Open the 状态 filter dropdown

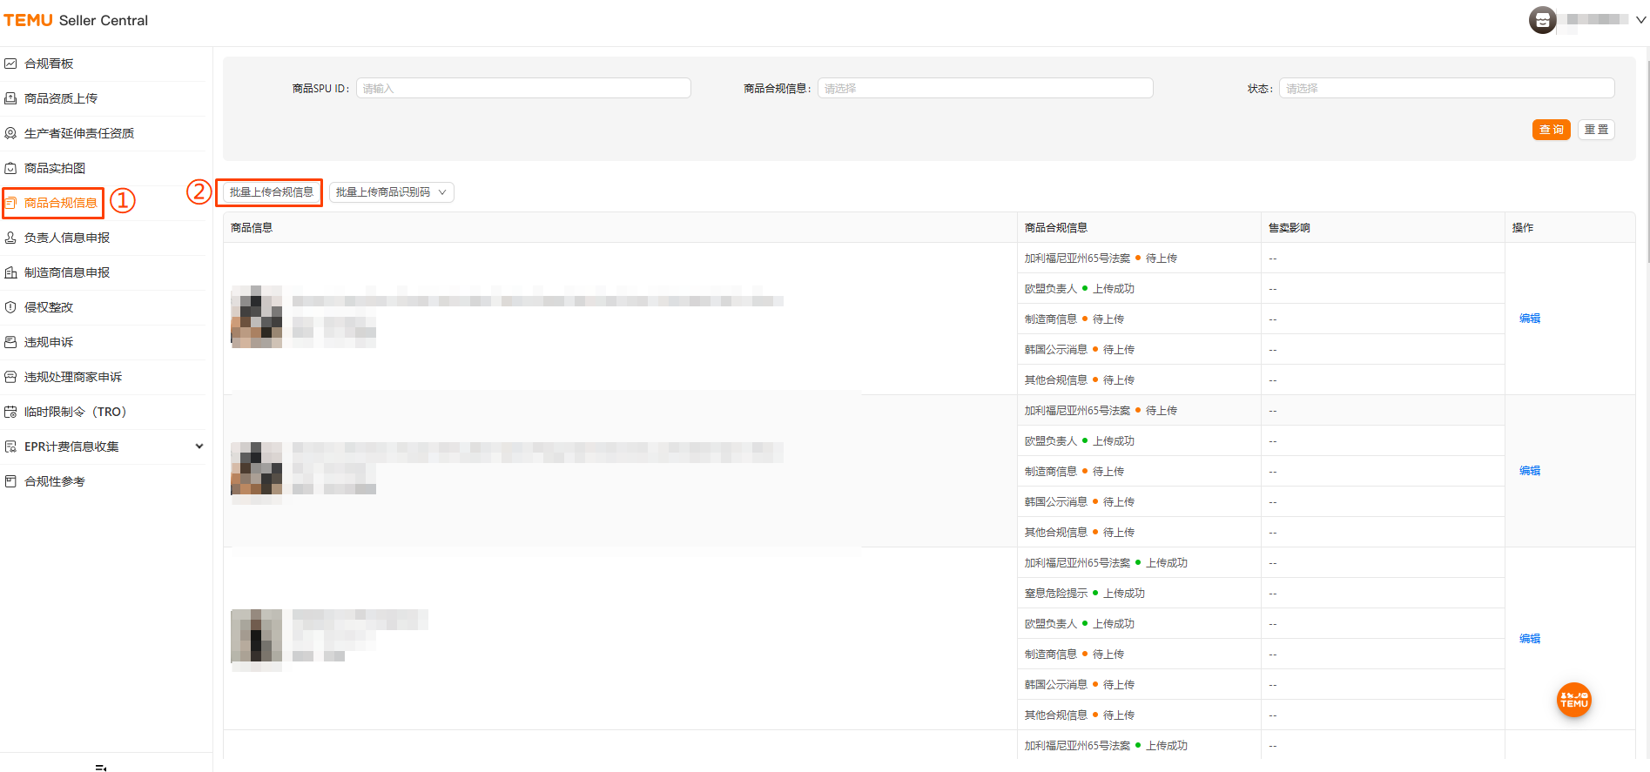[x=1445, y=88]
